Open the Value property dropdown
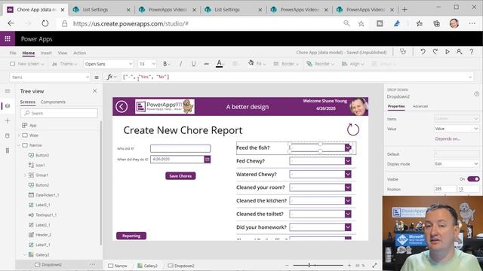Screen dimensions: 483x271 (457, 129)
